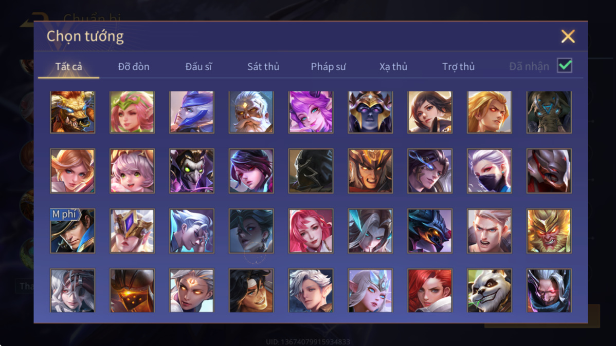
Task: Choose the masked ninja with white hair
Action: click(x=489, y=171)
